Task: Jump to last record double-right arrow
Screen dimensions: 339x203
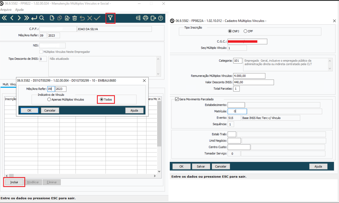Action: coord(26,18)
